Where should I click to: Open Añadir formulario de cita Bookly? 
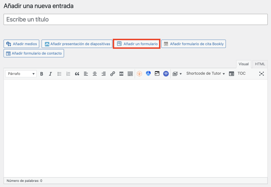[x=193, y=44]
